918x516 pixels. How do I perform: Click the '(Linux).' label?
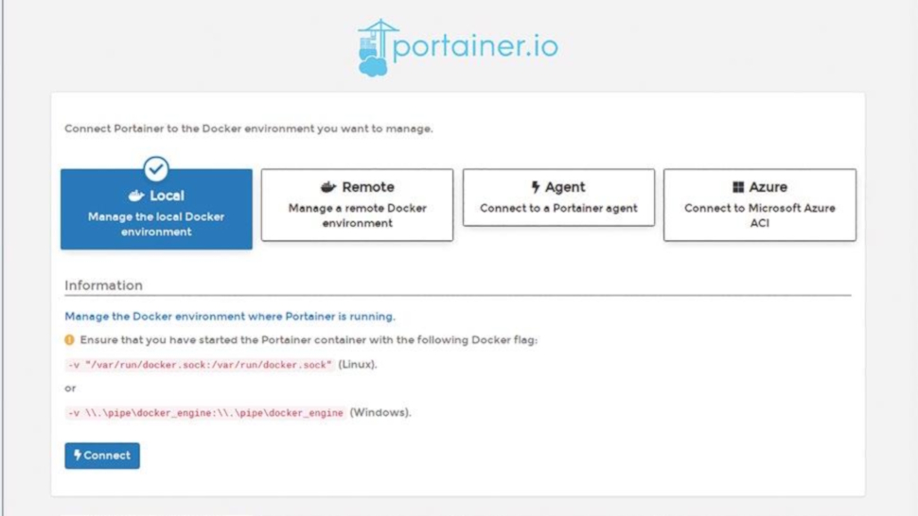pos(358,364)
